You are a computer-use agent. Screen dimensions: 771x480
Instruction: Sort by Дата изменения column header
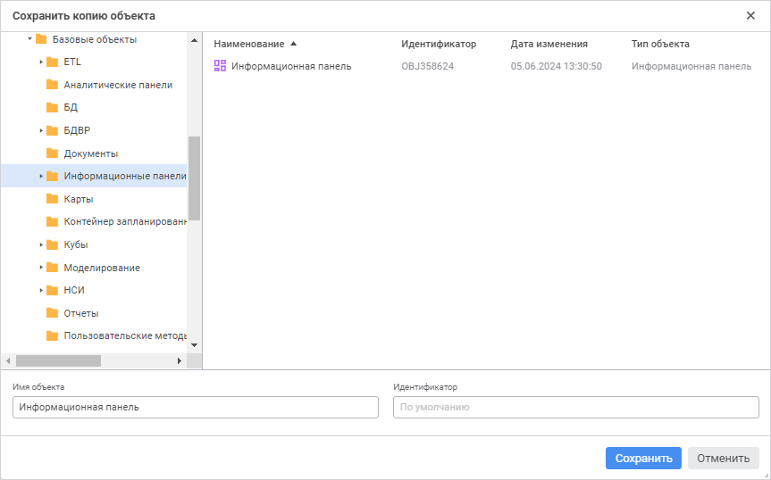[x=549, y=44]
